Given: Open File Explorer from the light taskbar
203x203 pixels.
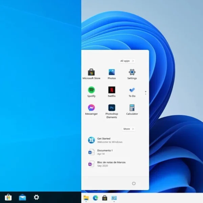Looking at the screenshot, I should pyautogui.click(x=86, y=198).
